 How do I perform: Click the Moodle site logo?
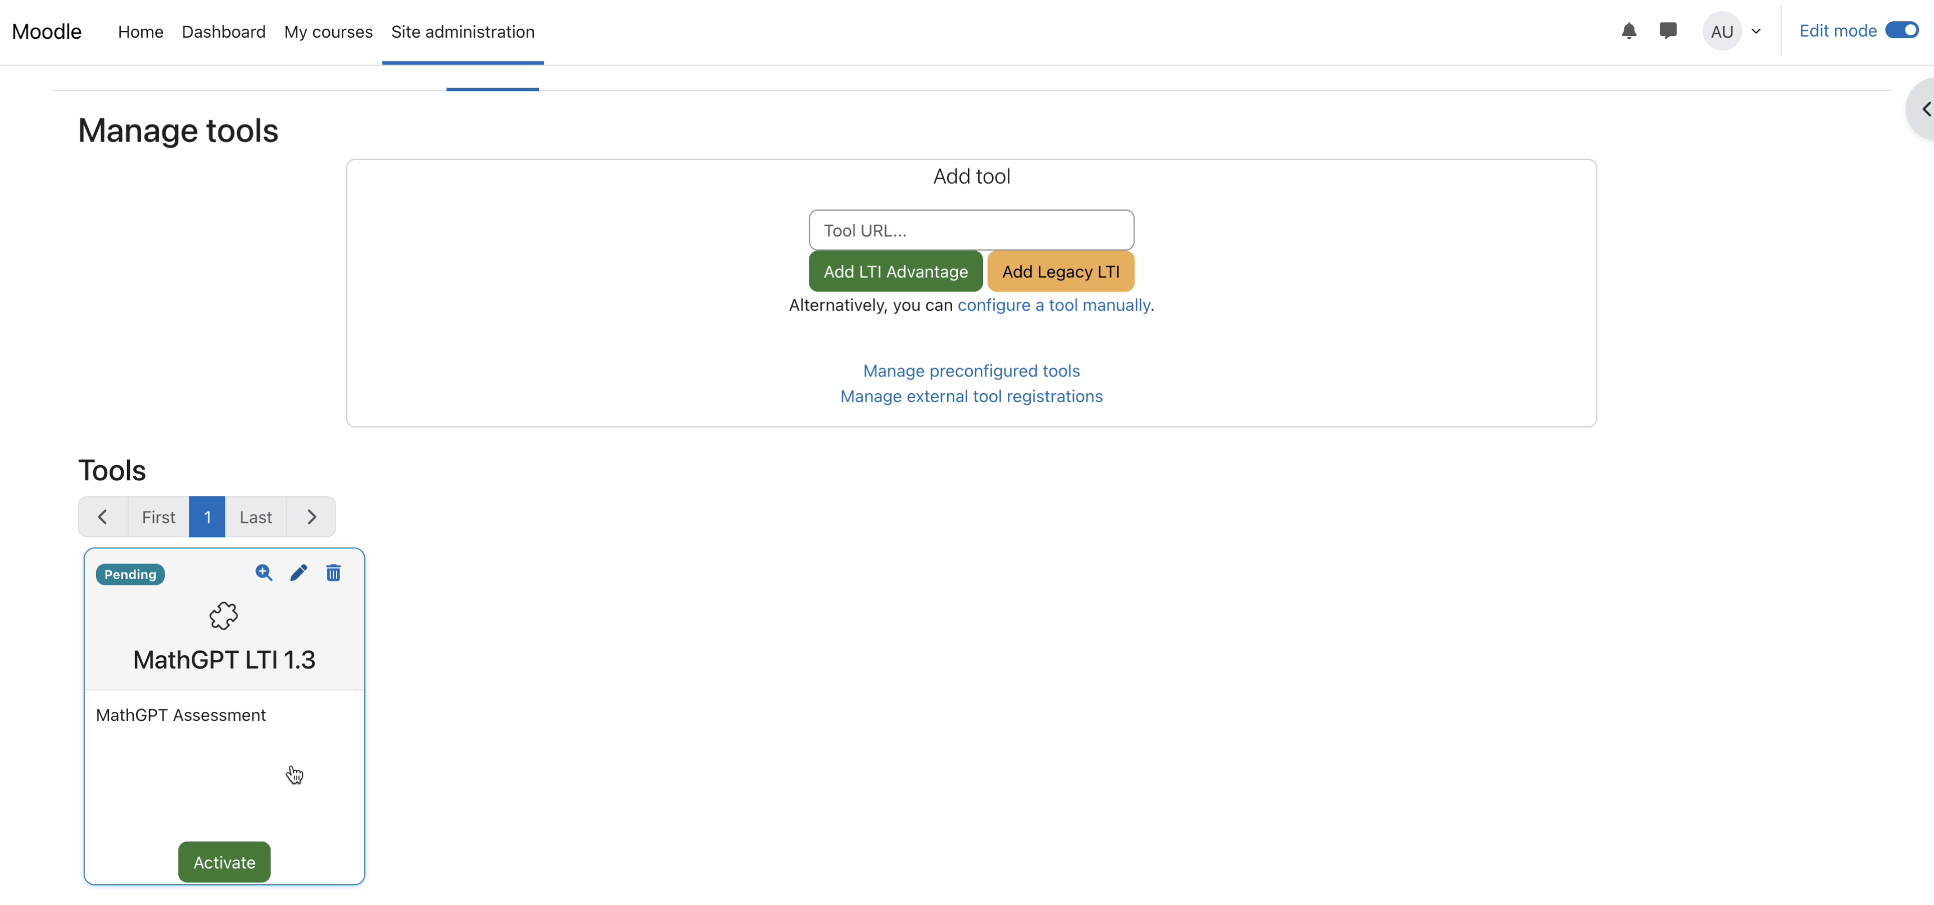pos(47,31)
